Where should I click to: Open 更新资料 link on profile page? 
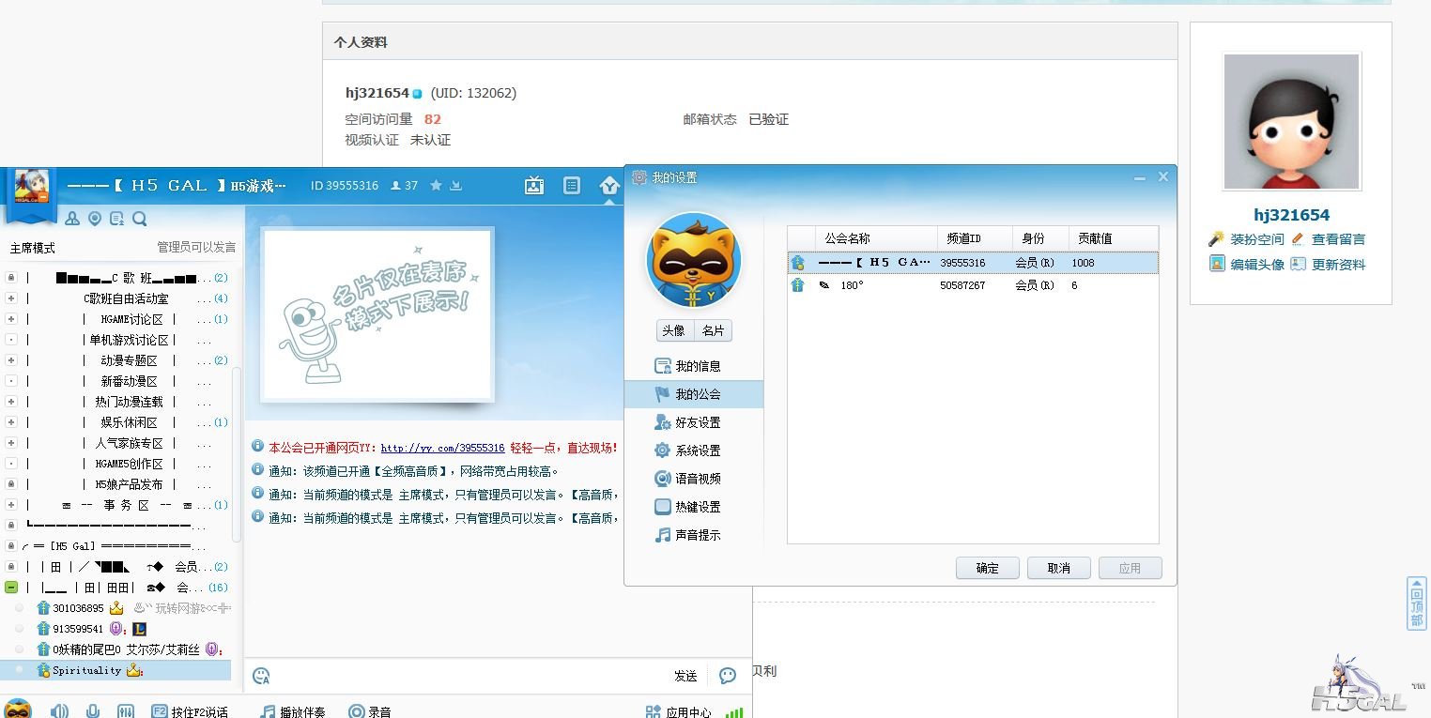1338,265
